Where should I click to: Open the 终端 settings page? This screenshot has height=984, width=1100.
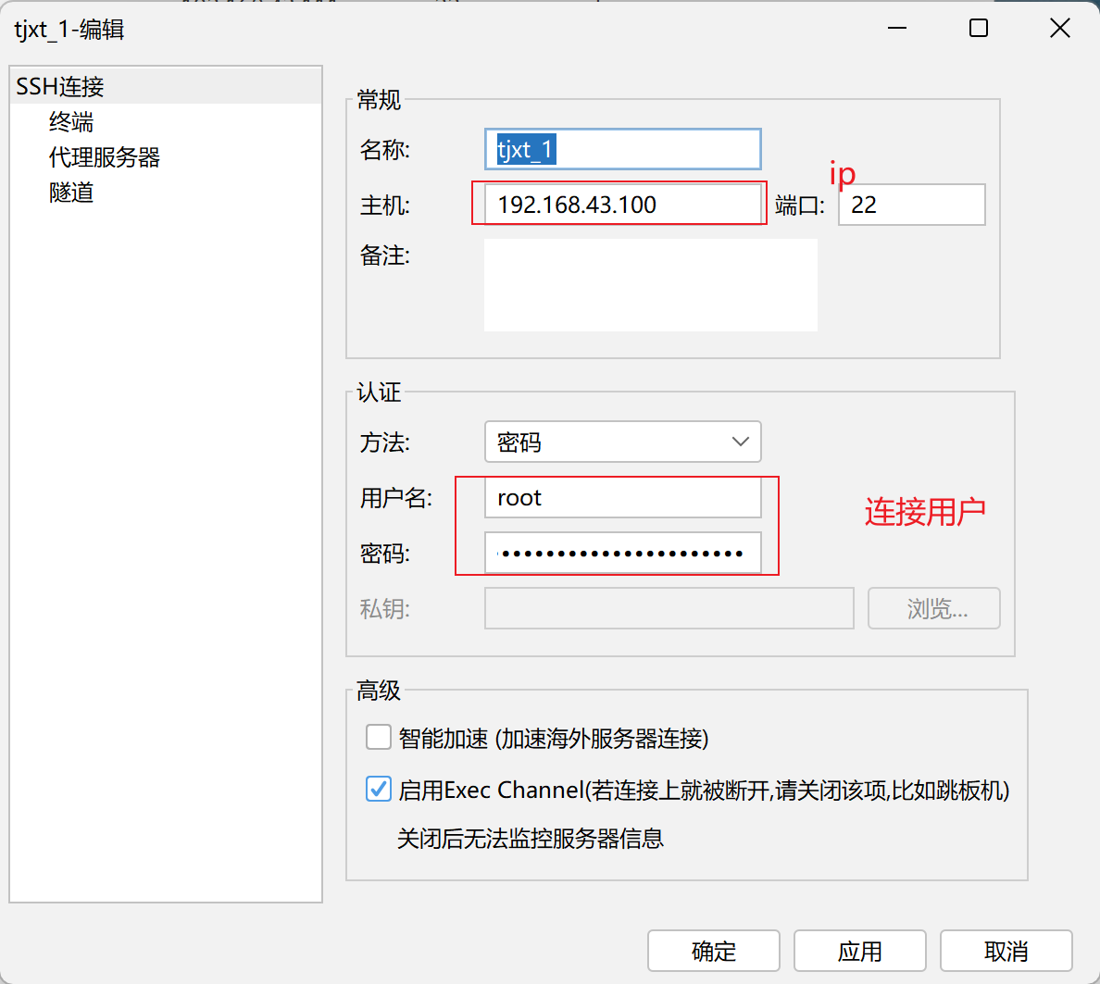pyautogui.click(x=71, y=122)
